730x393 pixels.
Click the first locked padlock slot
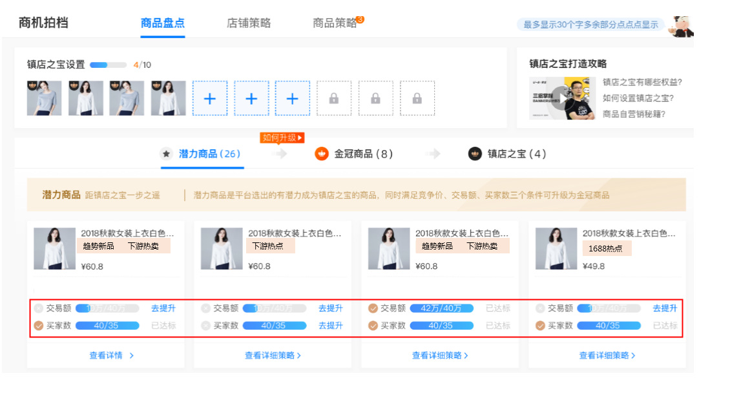[334, 98]
